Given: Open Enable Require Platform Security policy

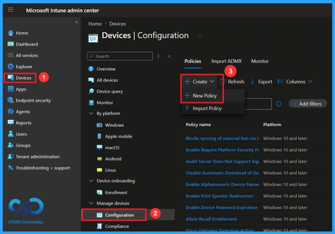Looking at the screenshot, I should (x=222, y=150).
